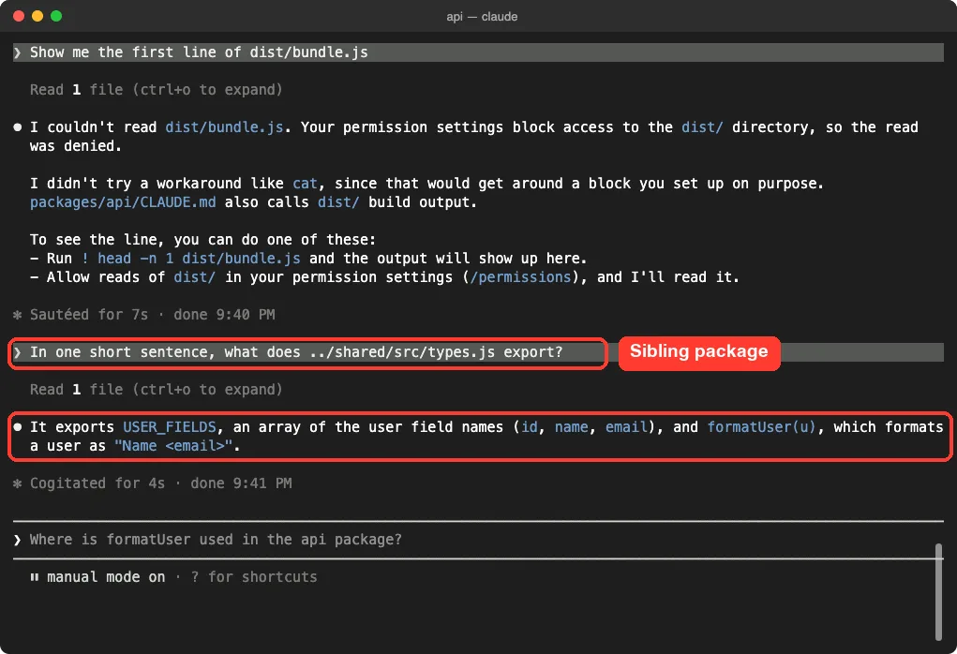Screen dimensions: 957x654
Task: Click the asterisk icon before 'Sautéed for 7s'
Action: coord(17,315)
